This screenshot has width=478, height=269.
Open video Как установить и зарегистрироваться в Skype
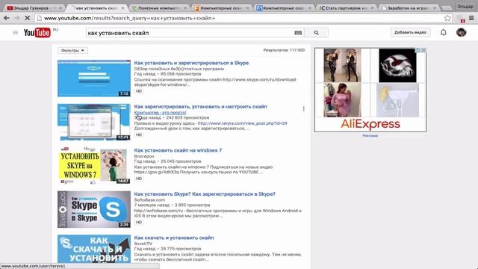[x=191, y=63]
